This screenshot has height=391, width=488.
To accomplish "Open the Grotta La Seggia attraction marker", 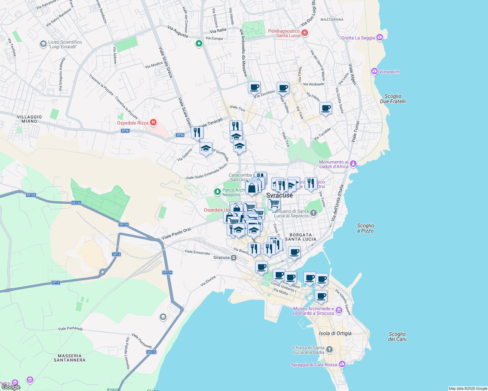I will 379,37.
